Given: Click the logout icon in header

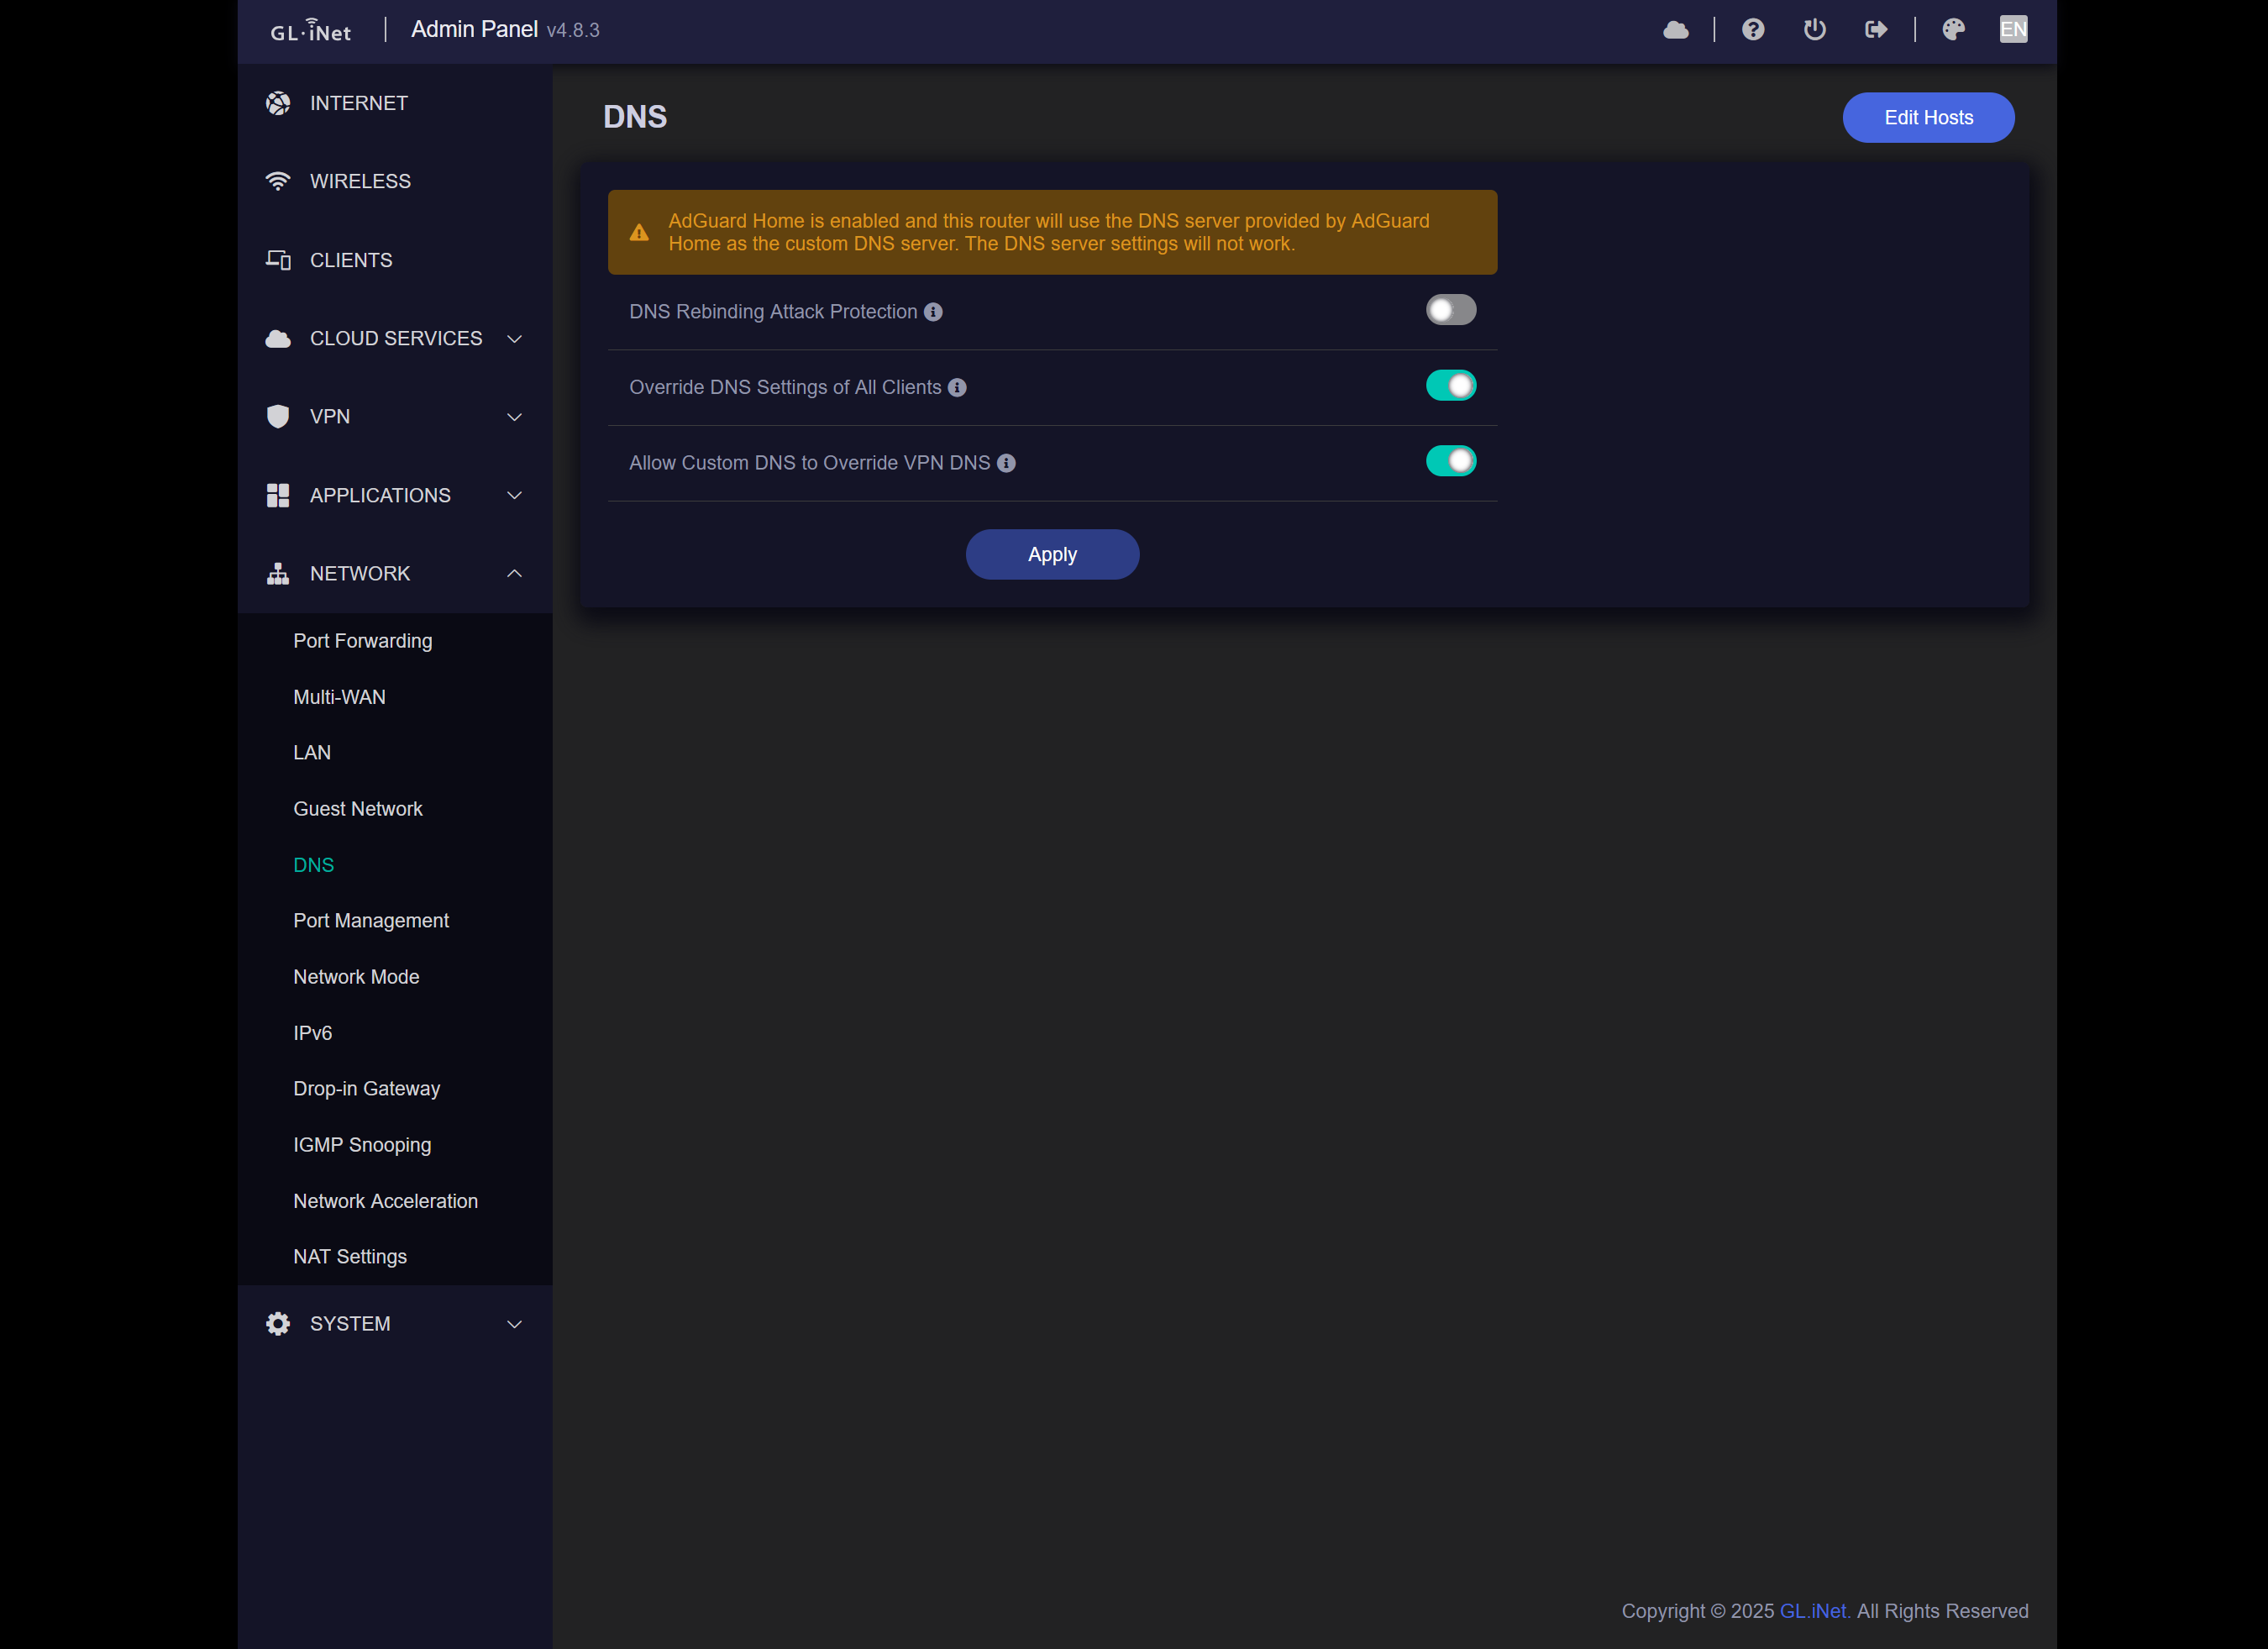Looking at the screenshot, I should (1875, 30).
